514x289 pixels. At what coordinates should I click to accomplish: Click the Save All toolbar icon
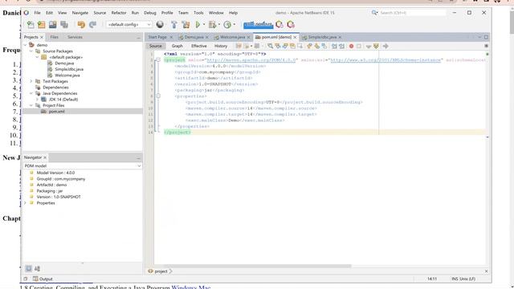pyautogui.click(x=64, y=25)
